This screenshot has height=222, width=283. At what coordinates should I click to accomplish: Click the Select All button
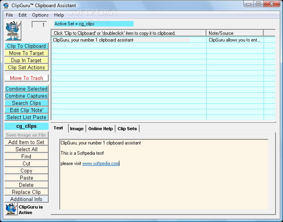pyautogui.click(x=26, y=149)
